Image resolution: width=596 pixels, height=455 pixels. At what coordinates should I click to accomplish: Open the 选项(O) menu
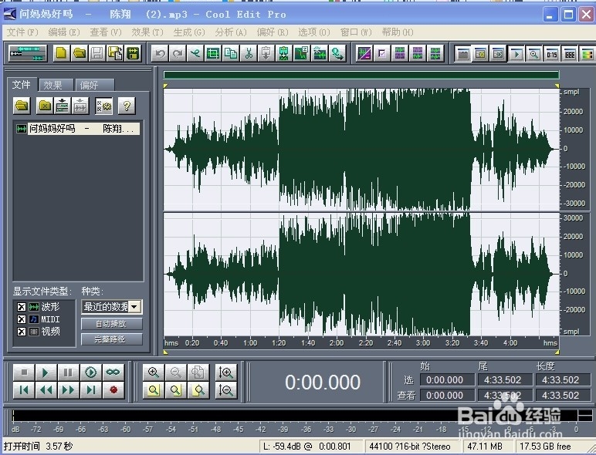(314, 32)
